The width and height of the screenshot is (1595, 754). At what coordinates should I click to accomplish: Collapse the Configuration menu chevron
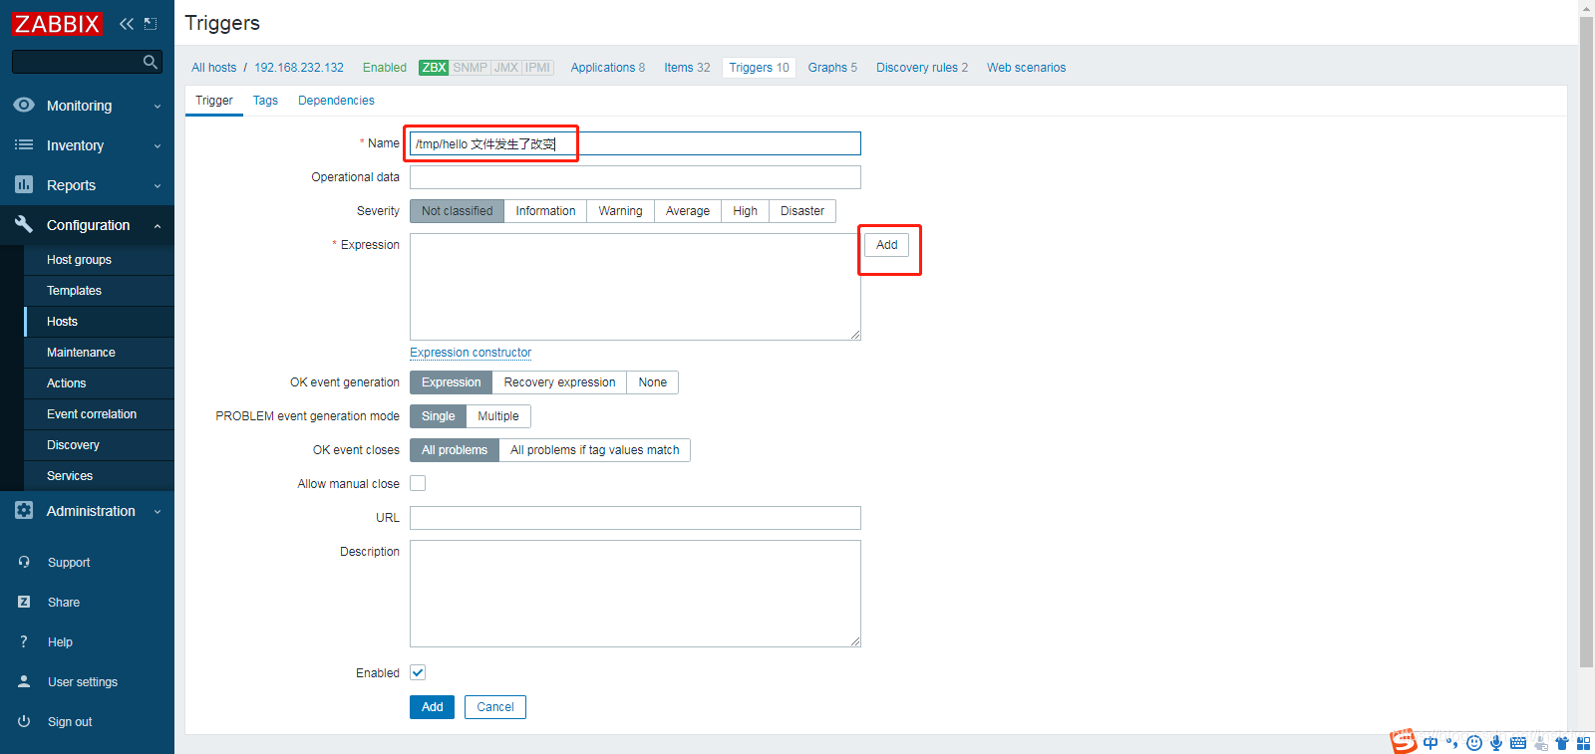pos(158,226)
